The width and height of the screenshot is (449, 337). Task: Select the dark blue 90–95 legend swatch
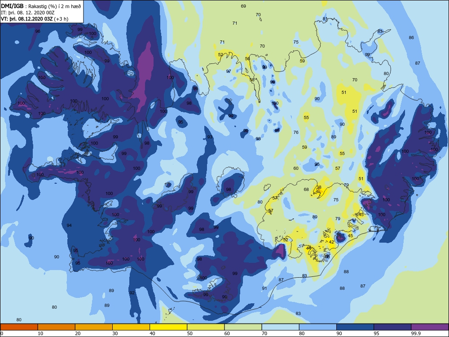(355, 327)
